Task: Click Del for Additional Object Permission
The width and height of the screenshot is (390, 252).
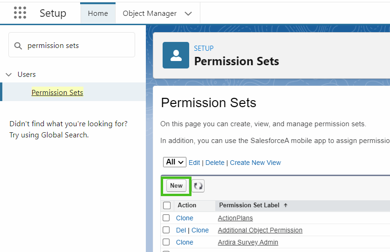Action: (181, 230)
